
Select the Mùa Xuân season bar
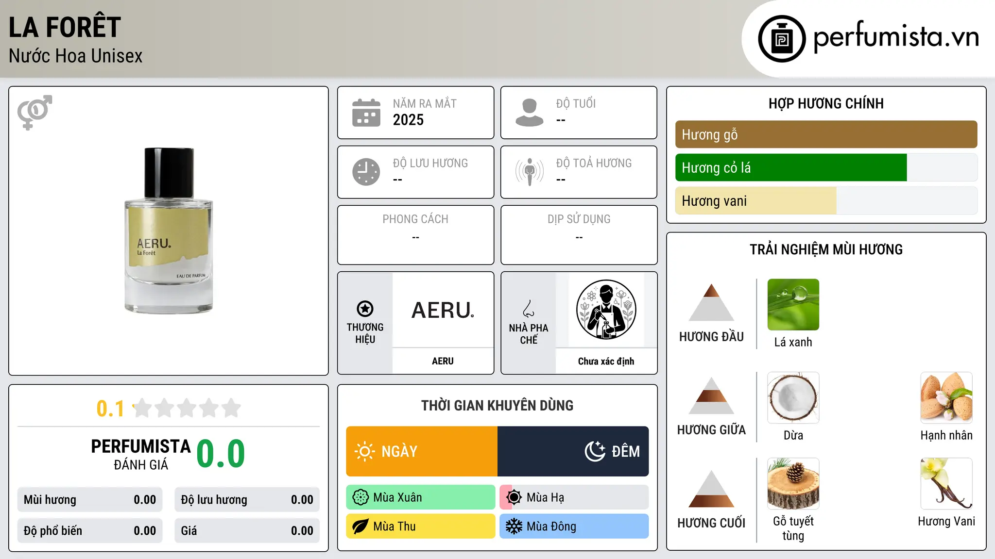[x=421, y=497]
